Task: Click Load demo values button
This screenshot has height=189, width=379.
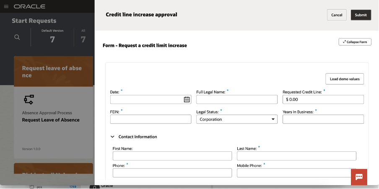Action: tap(345, 79)
